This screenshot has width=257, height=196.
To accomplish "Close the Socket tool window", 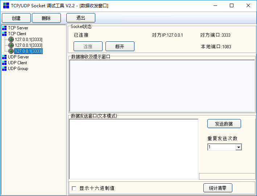I will [x=248, y=5].
